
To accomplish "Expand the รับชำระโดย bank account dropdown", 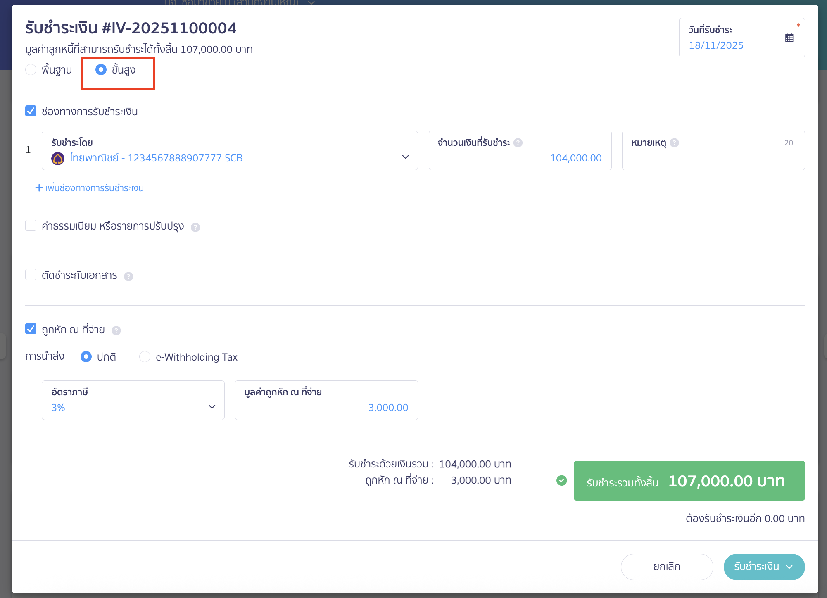I will [405, 157].
